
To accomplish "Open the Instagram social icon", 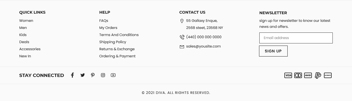I will (103, 75).
